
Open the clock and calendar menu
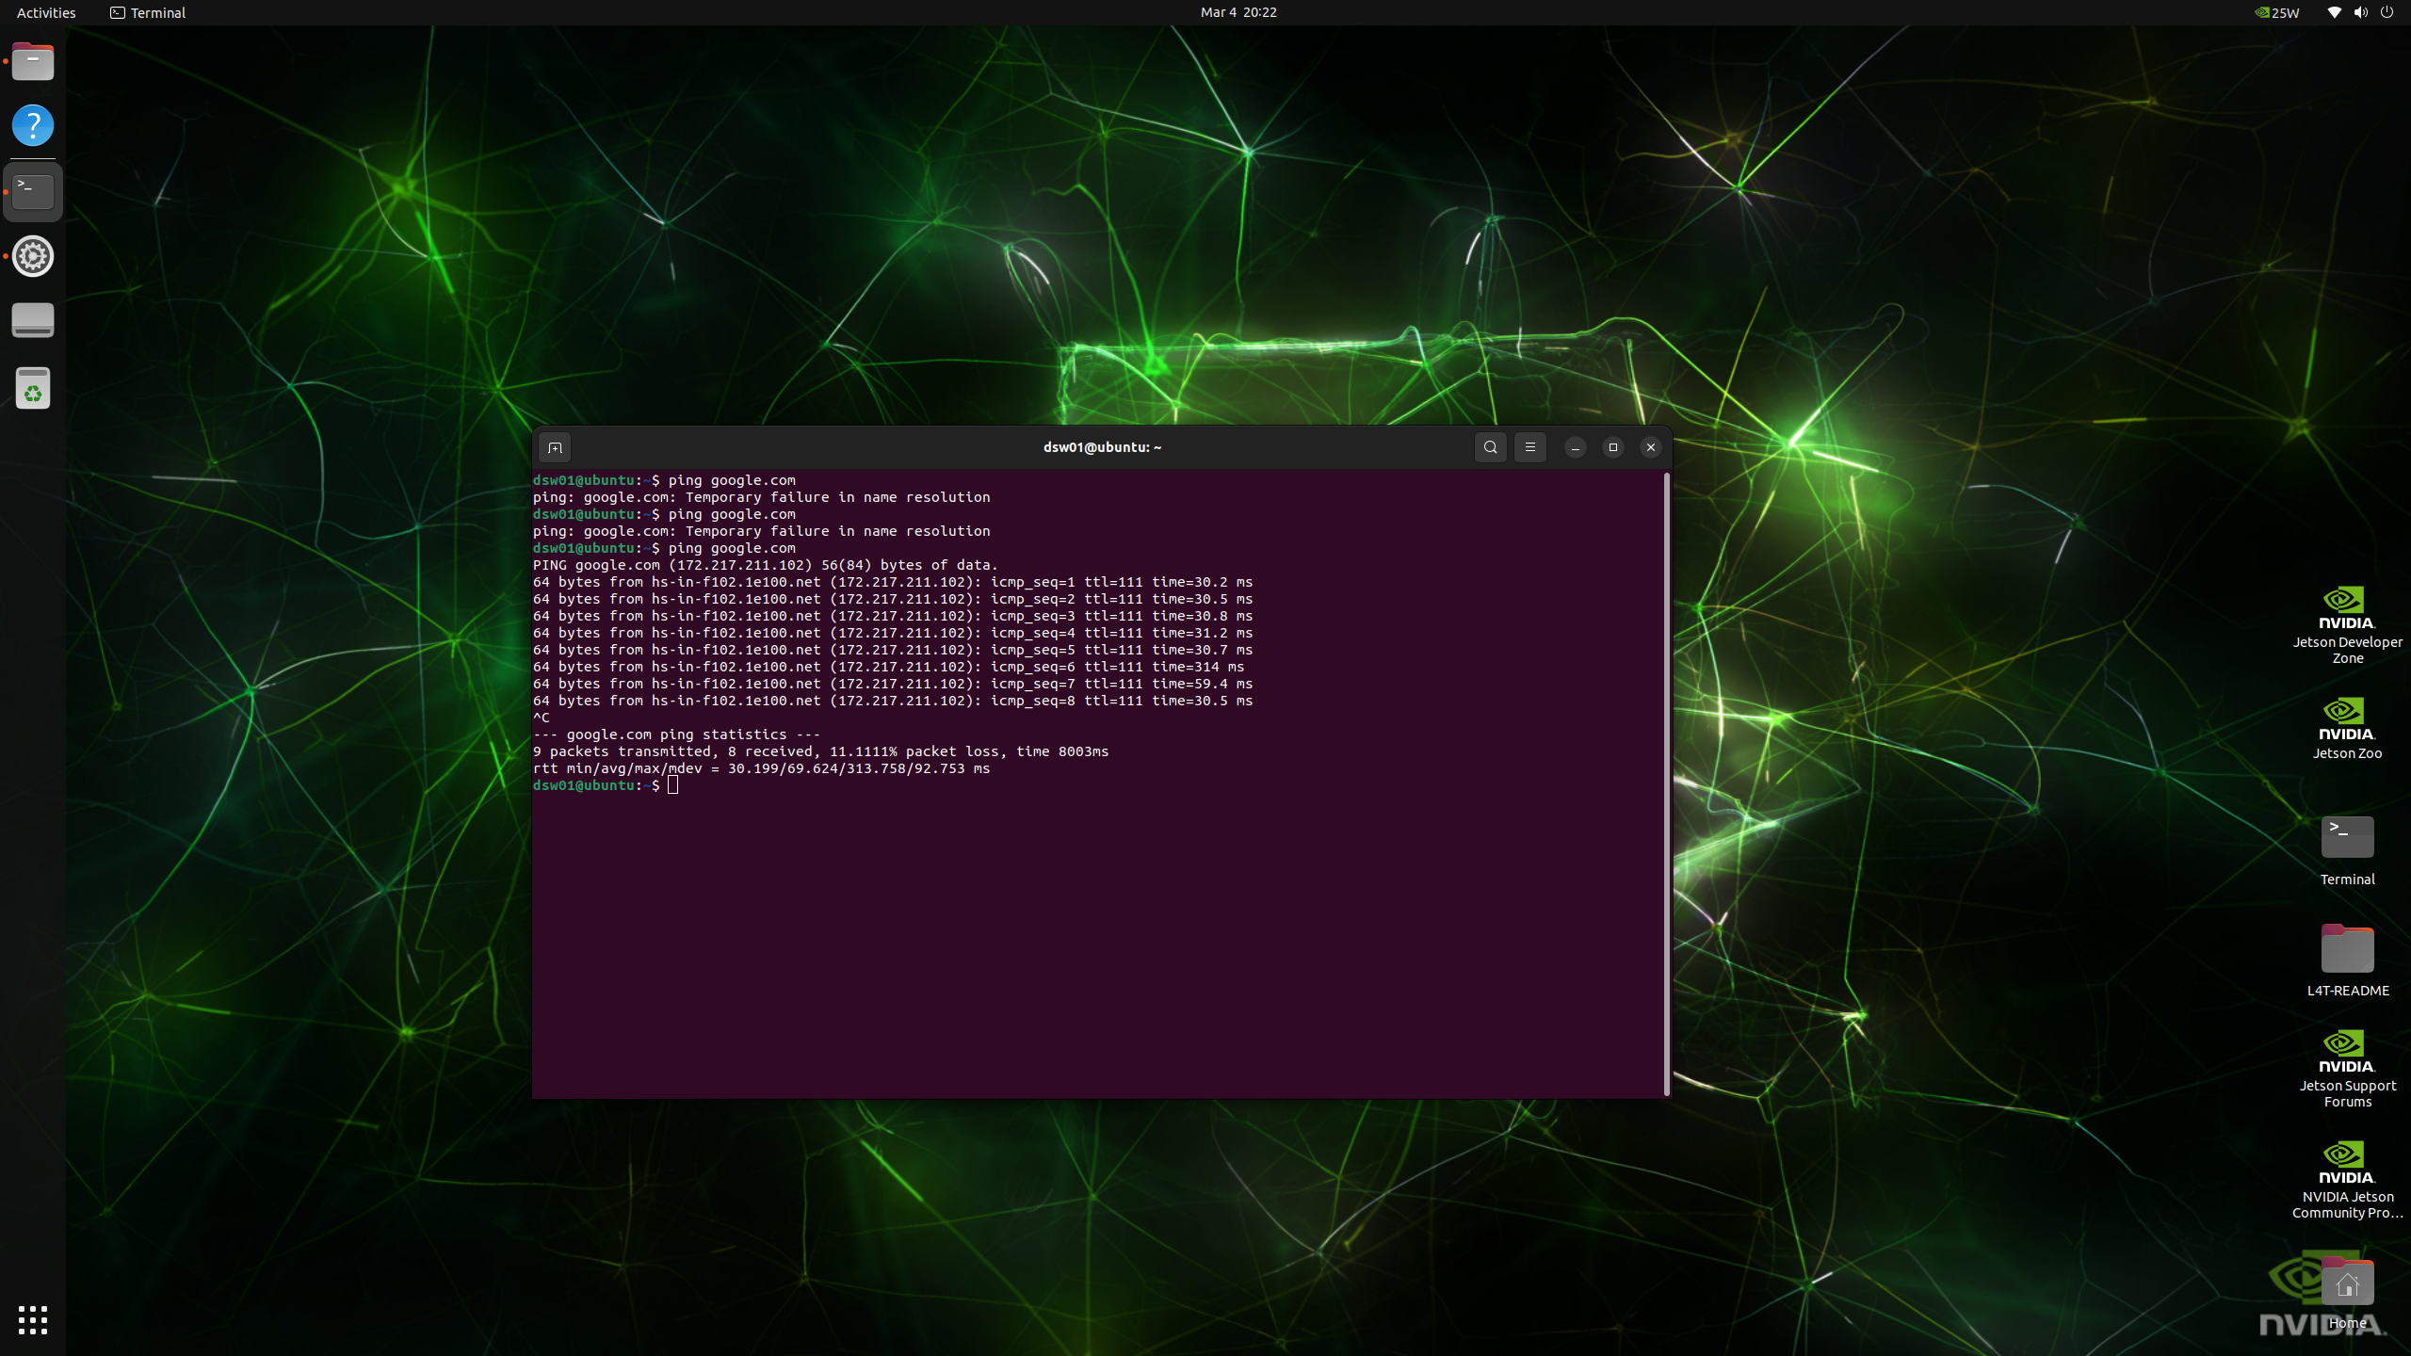(x=1238, y=12)
